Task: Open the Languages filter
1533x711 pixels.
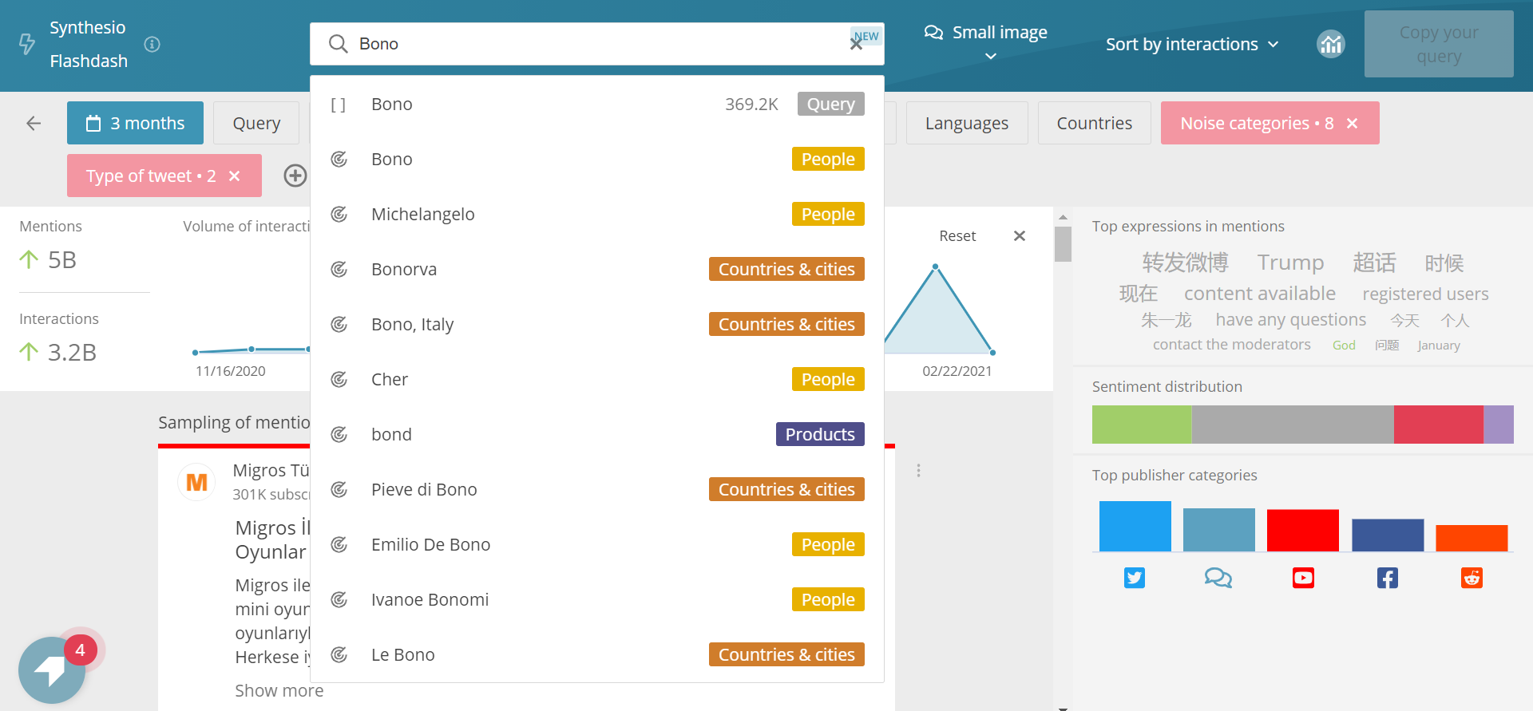Action: [x=967, y=123]
